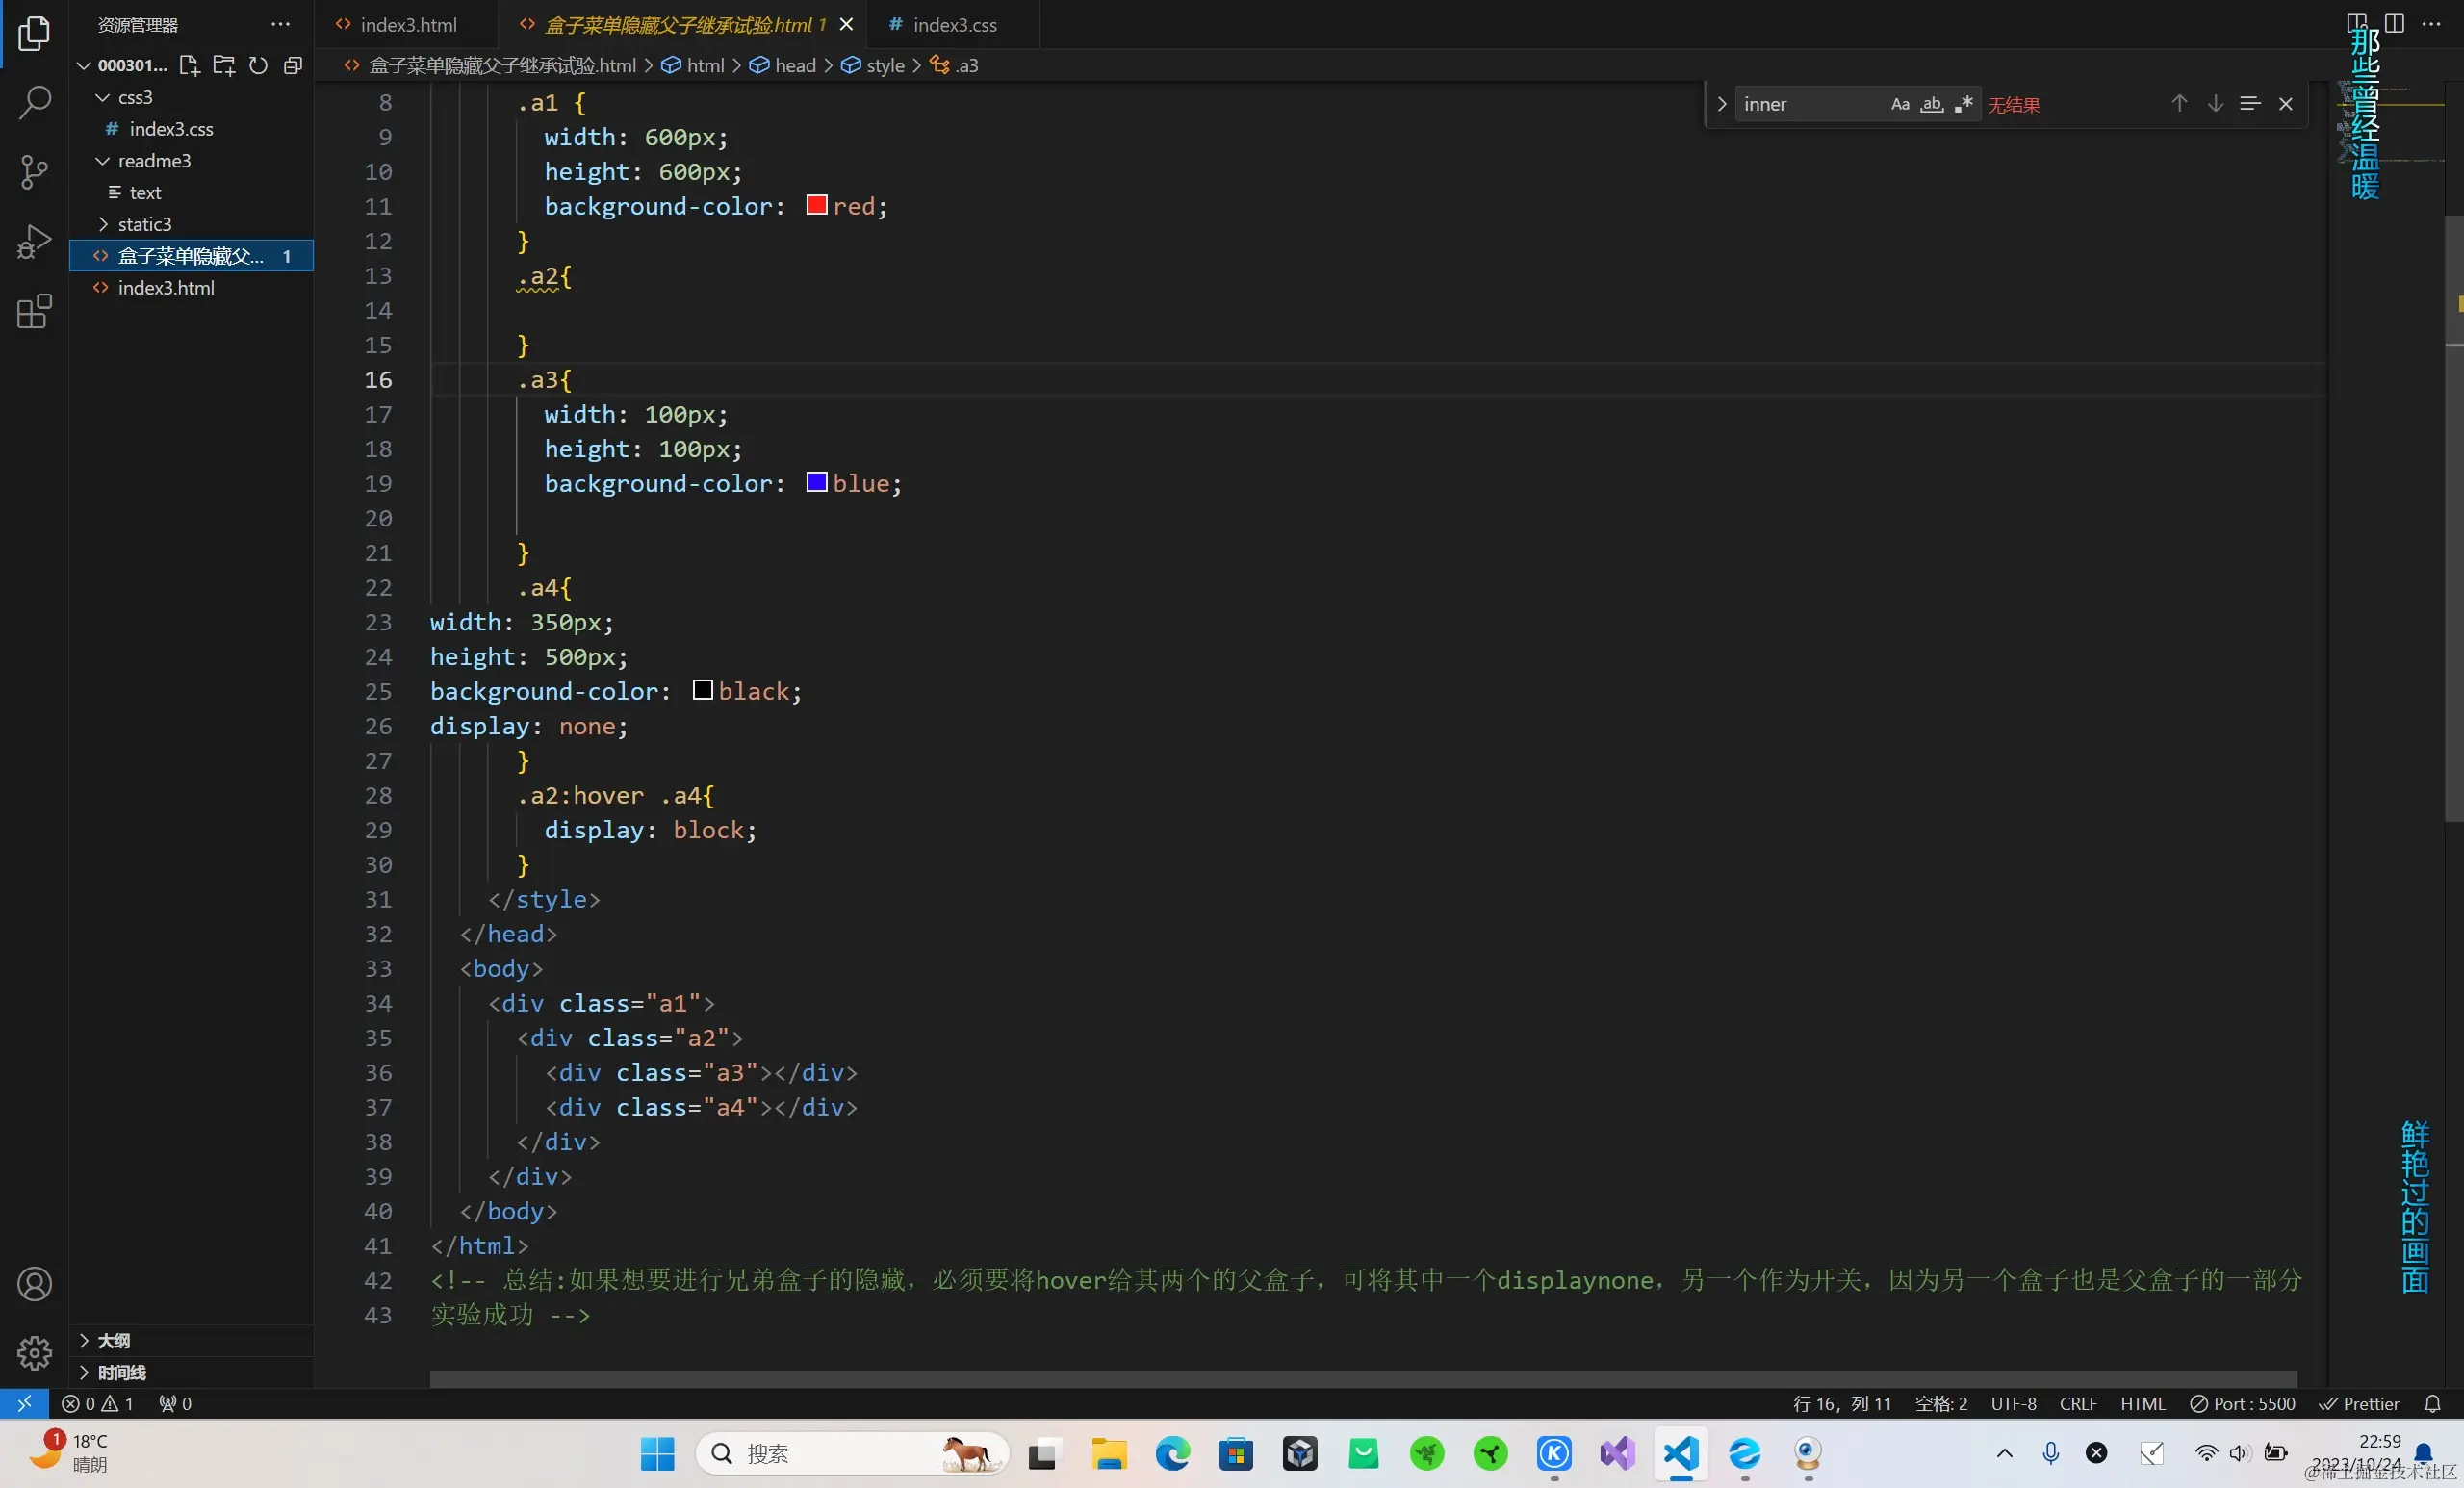Open Run and Debug view

tap(34, 241)
